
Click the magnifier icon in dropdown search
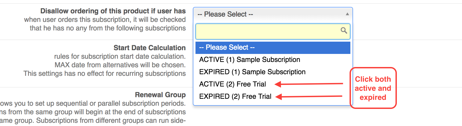click(x=344, y=30)
